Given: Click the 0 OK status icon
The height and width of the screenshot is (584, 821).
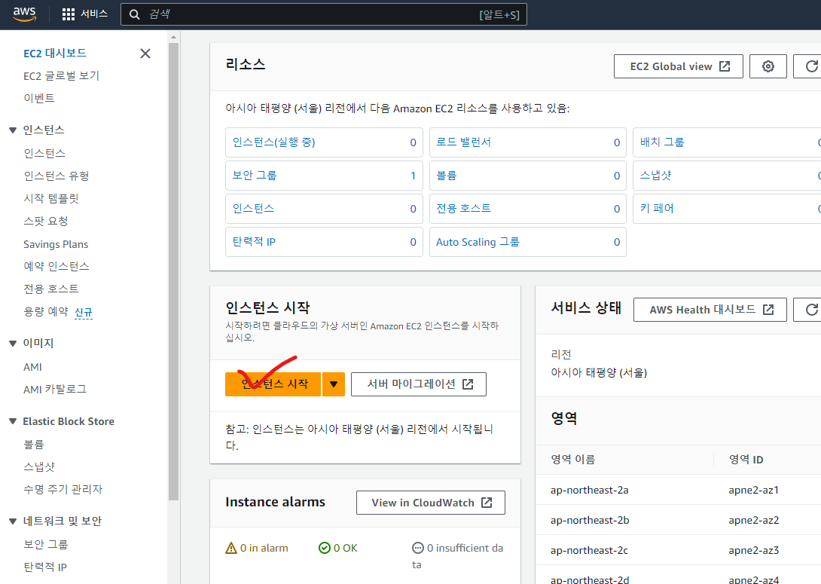Looking at the screenshot, I should tap(325, 548).
